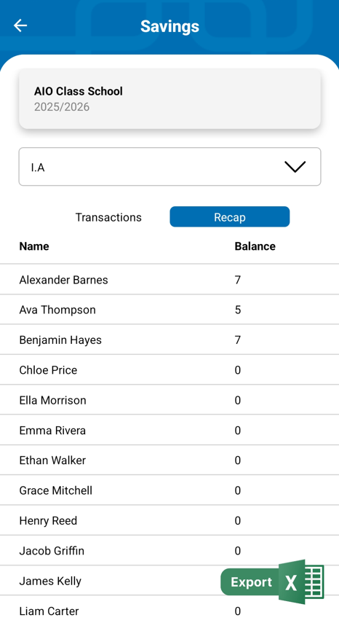Select Jacob Griffin row
Viewport: 339px width, 623px height.
point(169,551)
